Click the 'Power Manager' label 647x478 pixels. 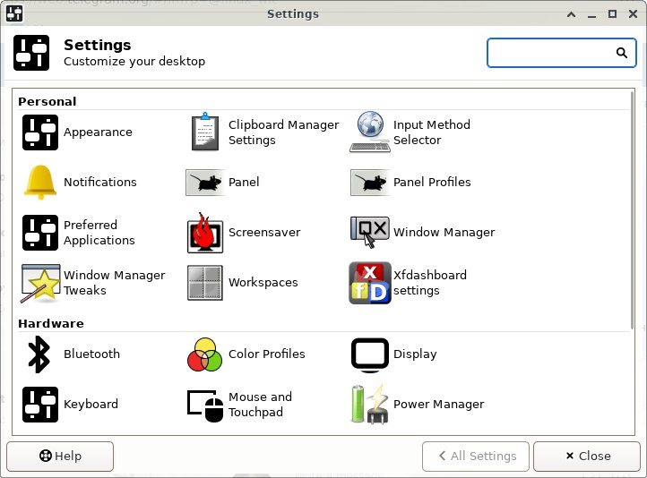439,405
